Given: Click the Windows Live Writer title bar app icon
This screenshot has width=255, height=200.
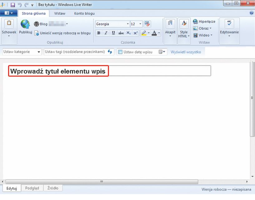Looking at the screenshot, I should (x=2, y=5).
